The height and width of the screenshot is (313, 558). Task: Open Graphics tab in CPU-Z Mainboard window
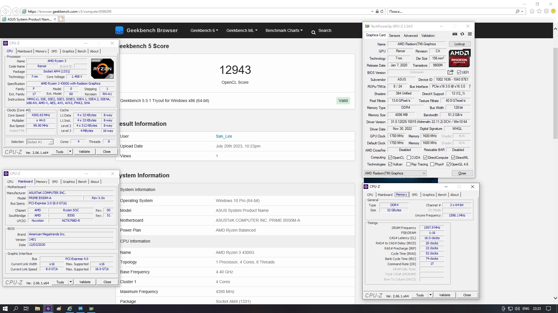click(x=69, y=182)
